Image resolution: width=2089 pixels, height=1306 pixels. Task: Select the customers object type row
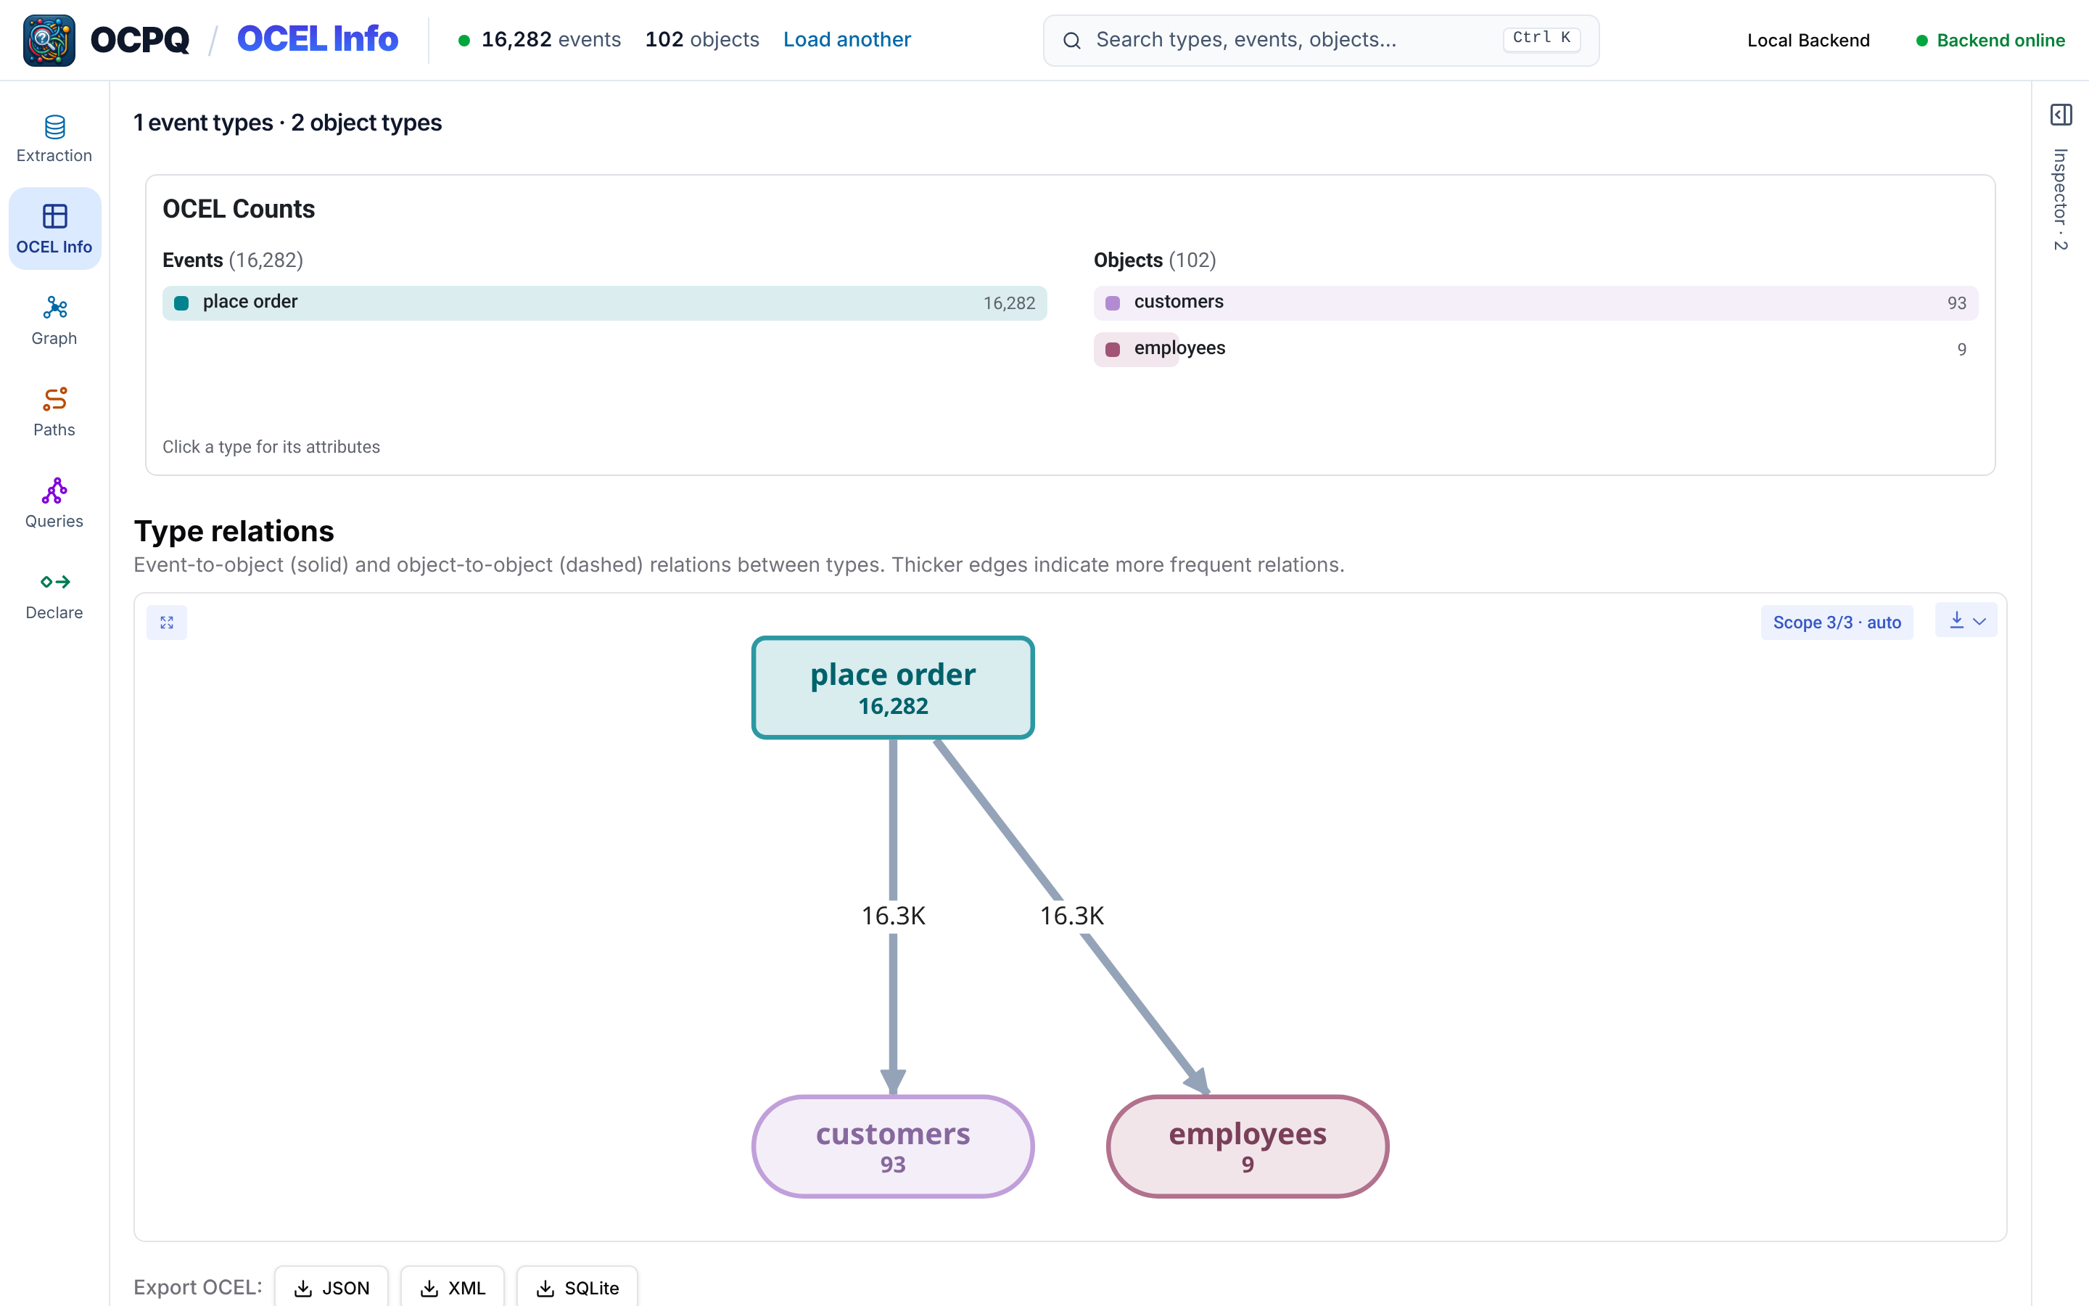[1536, 303]
